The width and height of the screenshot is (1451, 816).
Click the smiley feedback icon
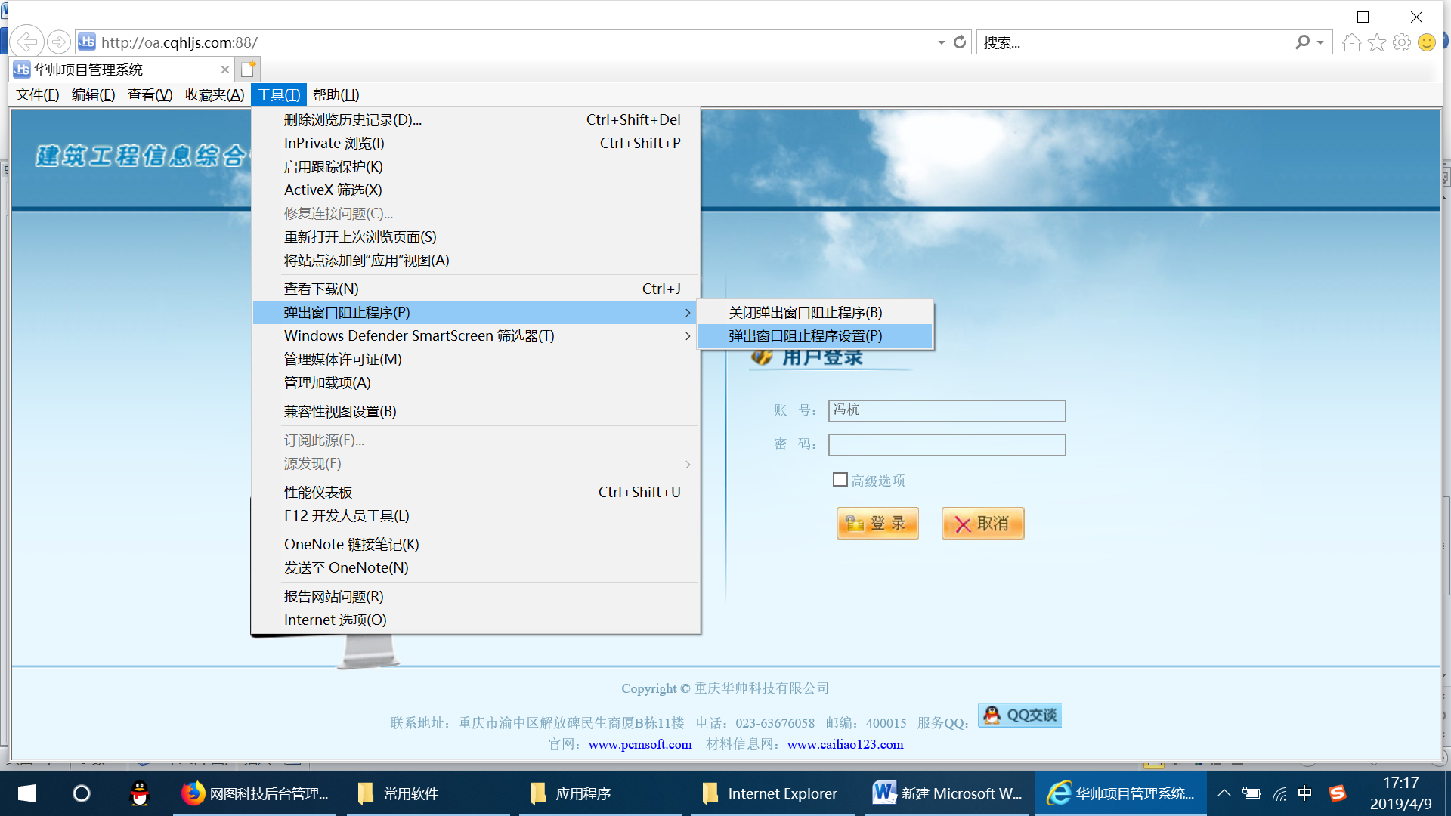1427,42
